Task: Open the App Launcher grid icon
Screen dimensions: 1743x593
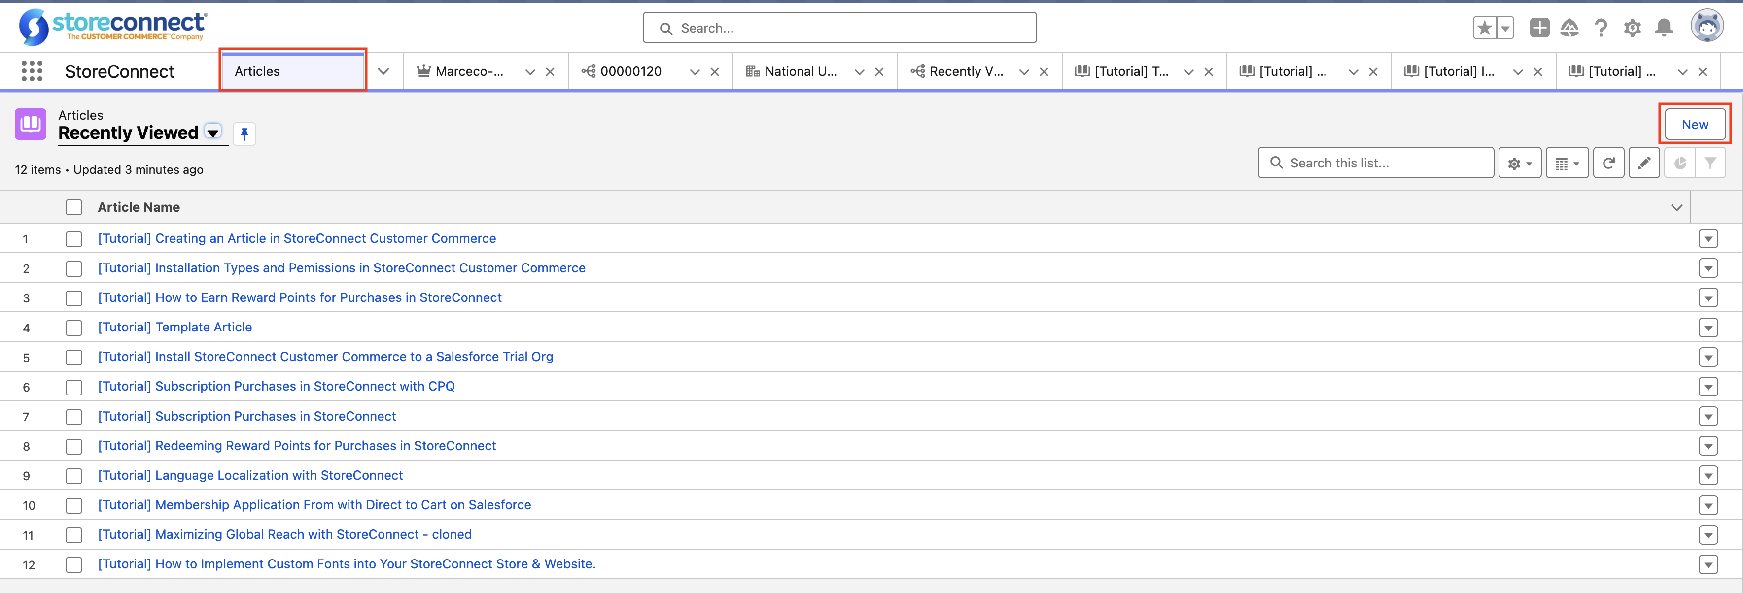Action: click(x=32, y=71)
